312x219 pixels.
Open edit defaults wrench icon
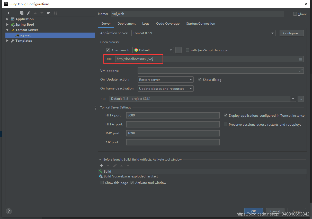point(29,13)
